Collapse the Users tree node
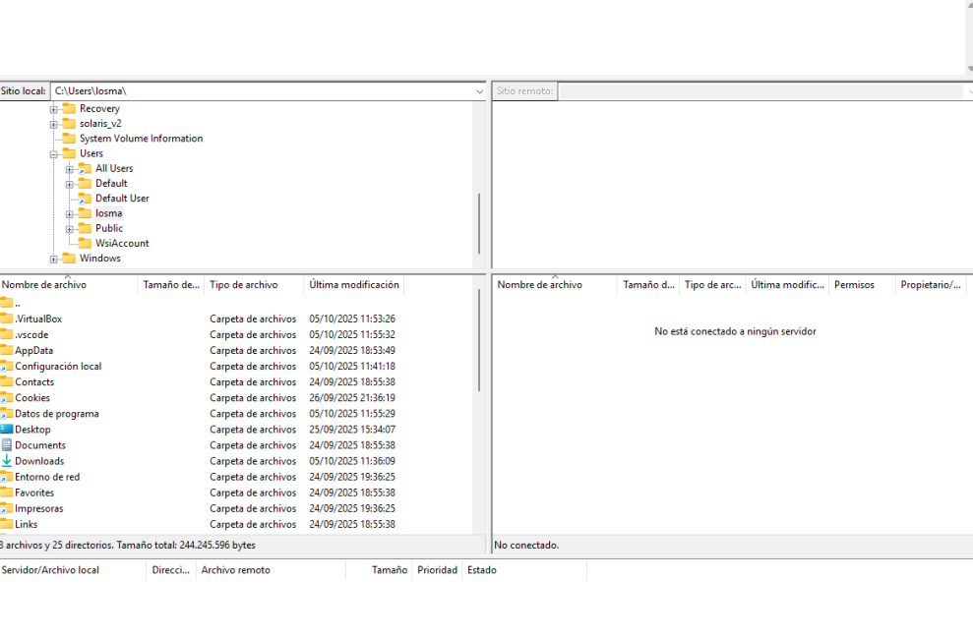Viewport: 973px width, 638px height. tap(54, 154)
